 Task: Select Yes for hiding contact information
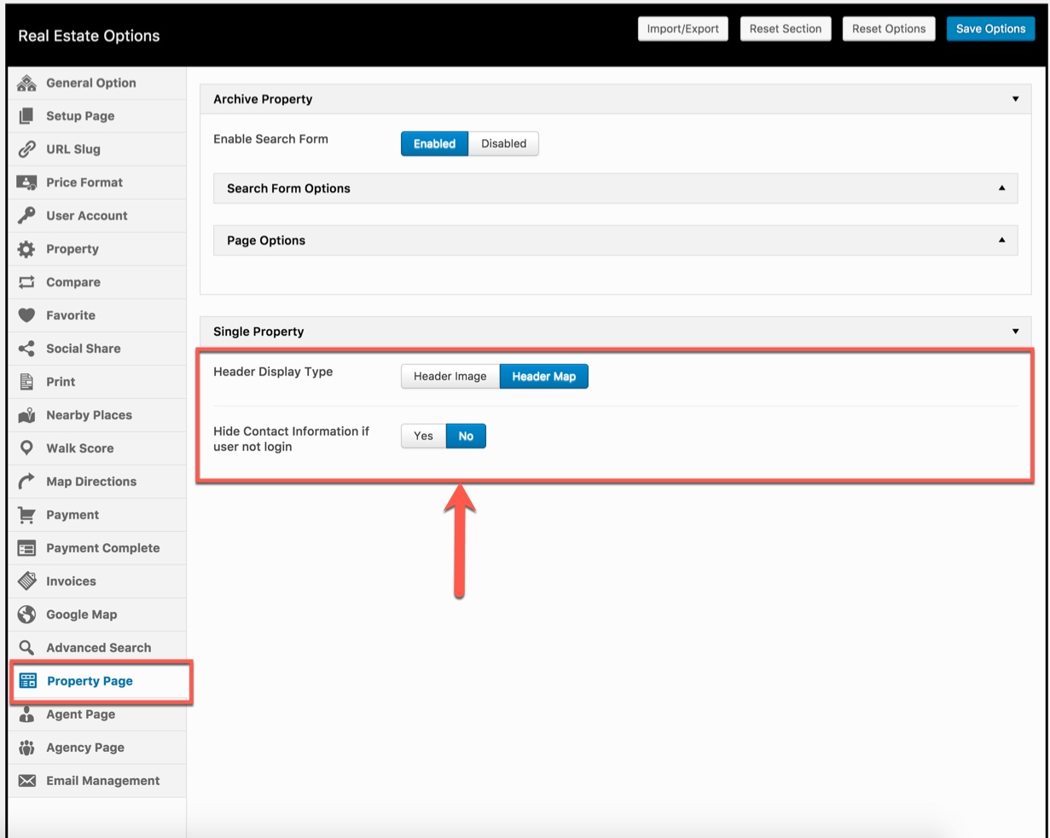click(x=423, y=436)
